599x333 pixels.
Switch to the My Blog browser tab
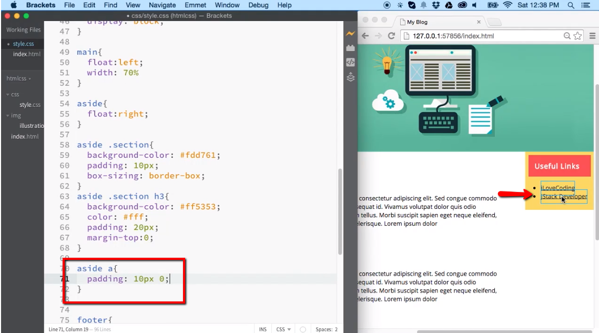pyautogui.click(x=418, y=22)
